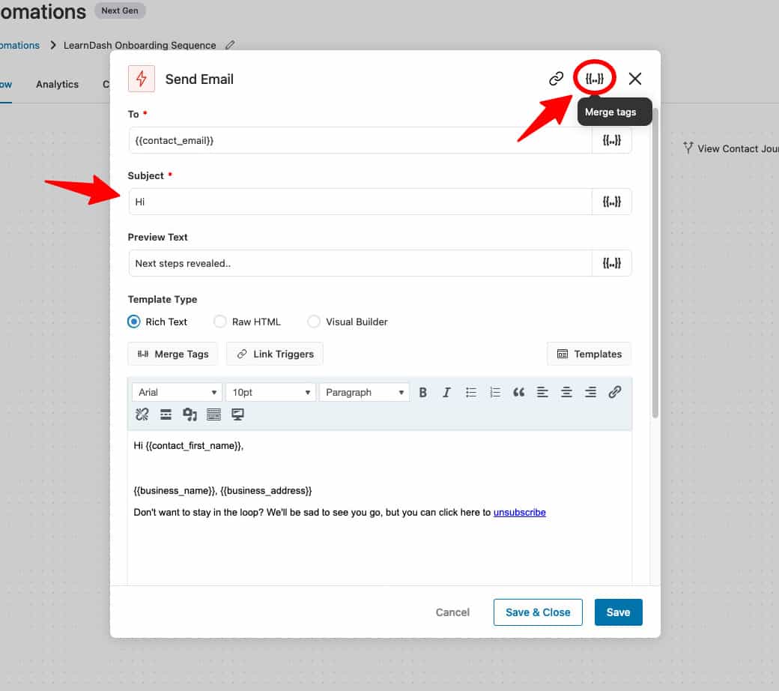Open the Merge tags picker in dialog header
This screenshot has width=779, height=691.
click(594, 78)
